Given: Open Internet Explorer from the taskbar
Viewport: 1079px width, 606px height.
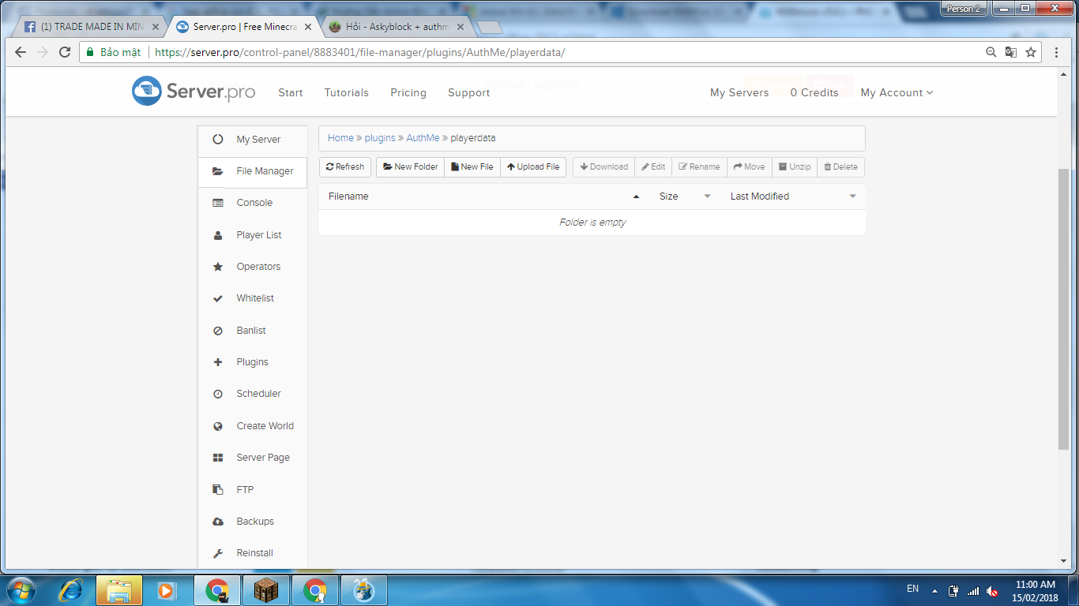Looking at the screenshot, I should [71, 589].
